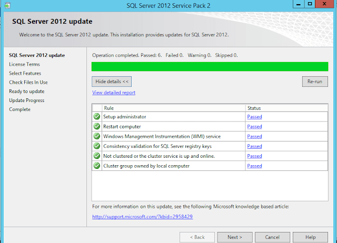337x243 pixels.
Task: Open the Passed status for Restart computer
Action: (x=254, y=127)
